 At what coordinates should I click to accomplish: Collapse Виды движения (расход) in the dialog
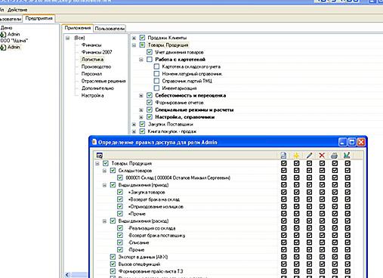pyautogui.click(x=104, y=221)
